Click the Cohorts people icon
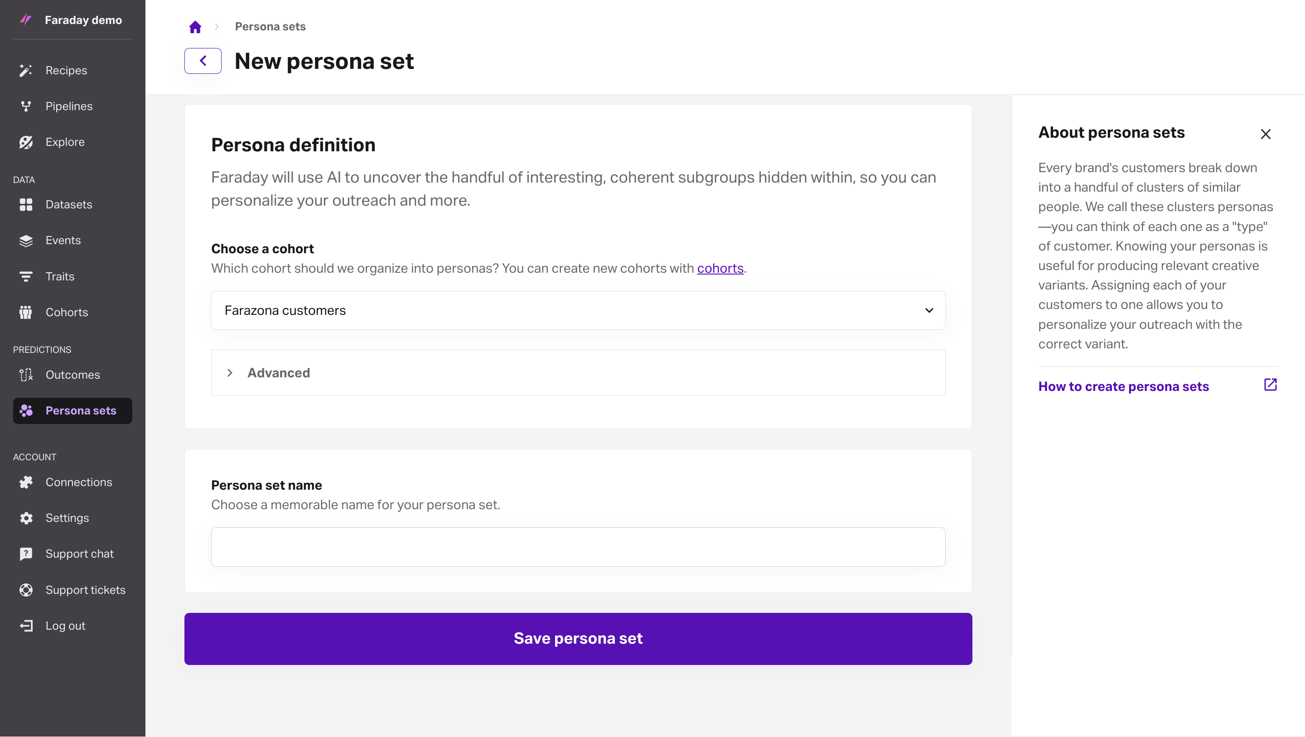The image size is (1305, 737). point(26,313)
